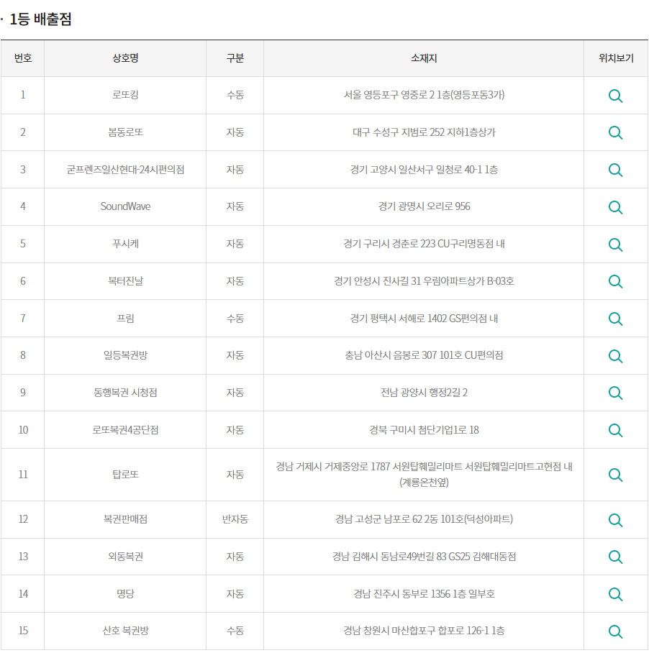649x653 pixels.
Task: Click the 상호명 column header
Action: (x=125, y=58)
